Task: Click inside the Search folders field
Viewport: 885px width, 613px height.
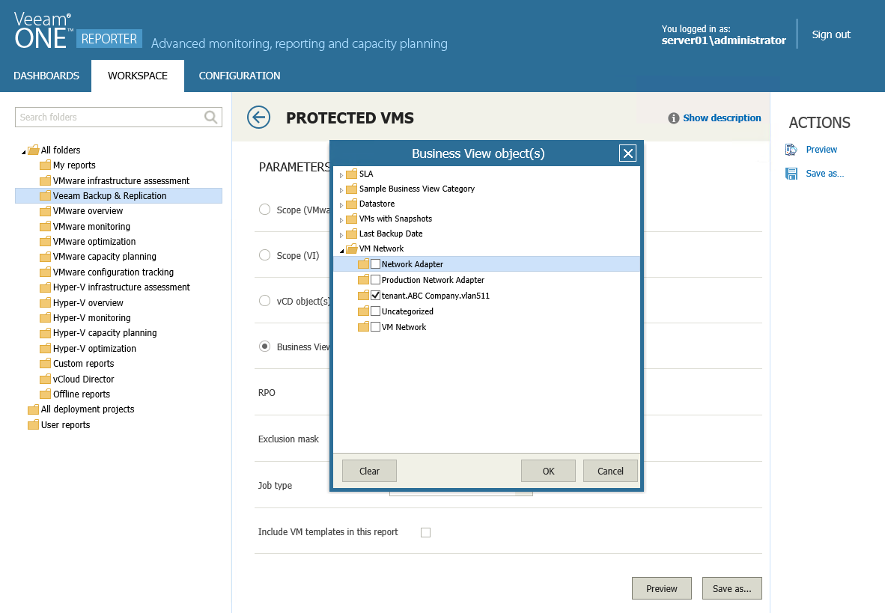Action: click(109, 117)
